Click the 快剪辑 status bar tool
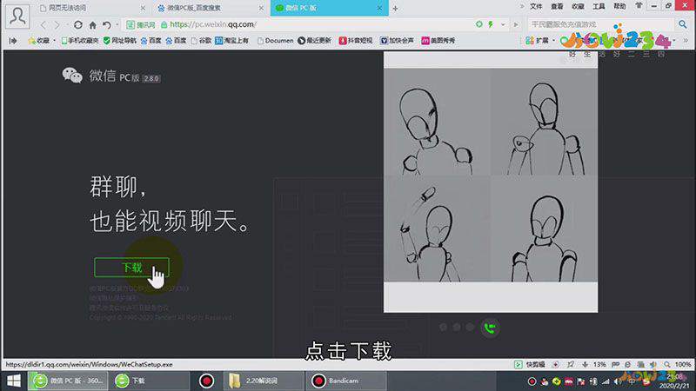696x391 pixels. pos(530,364)
